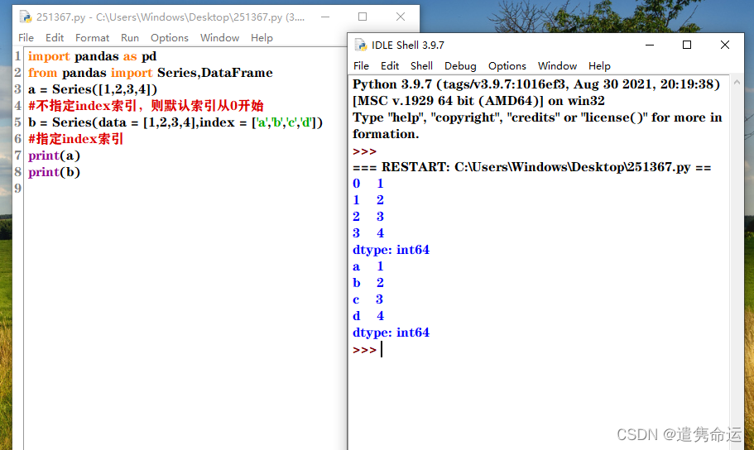Close the IDLE Shell window
This screenshot has width=754, height=450.
point(725,45)
